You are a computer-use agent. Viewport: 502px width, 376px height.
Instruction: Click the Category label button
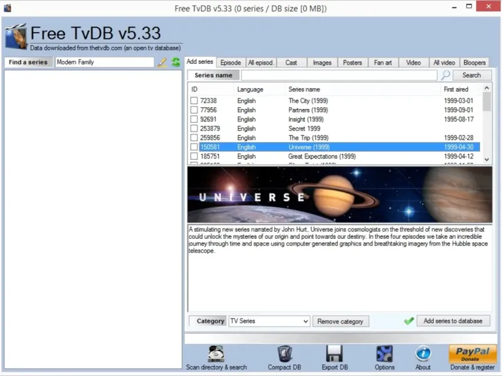(208, 321)
